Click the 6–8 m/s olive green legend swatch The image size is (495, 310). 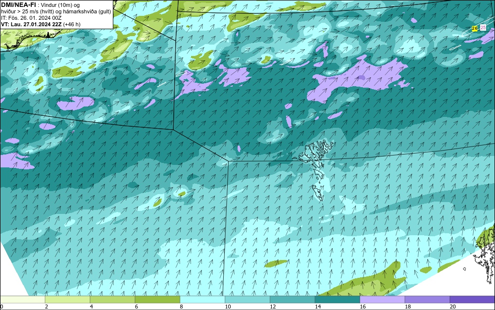[x=157, y=299]
